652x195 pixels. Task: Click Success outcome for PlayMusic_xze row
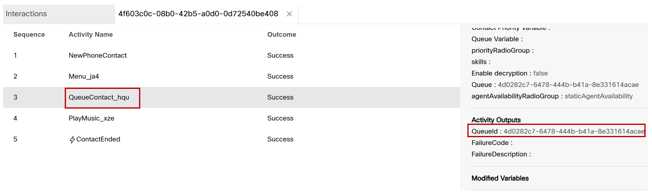click(x=280, y=118)
